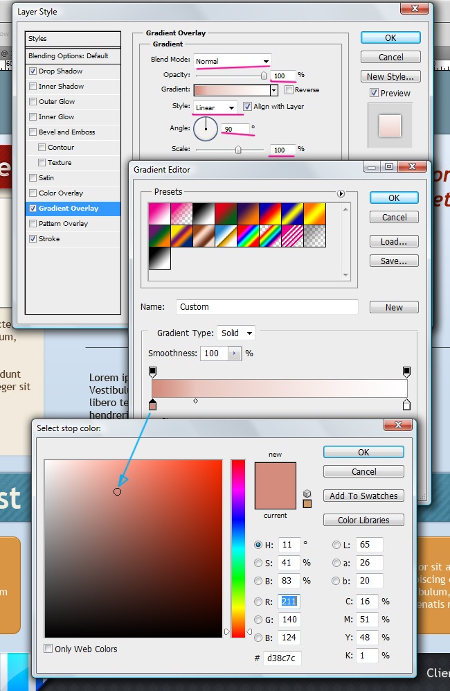
Task: Enable the Reverse checkbox
Action: (x=289, y=90)
